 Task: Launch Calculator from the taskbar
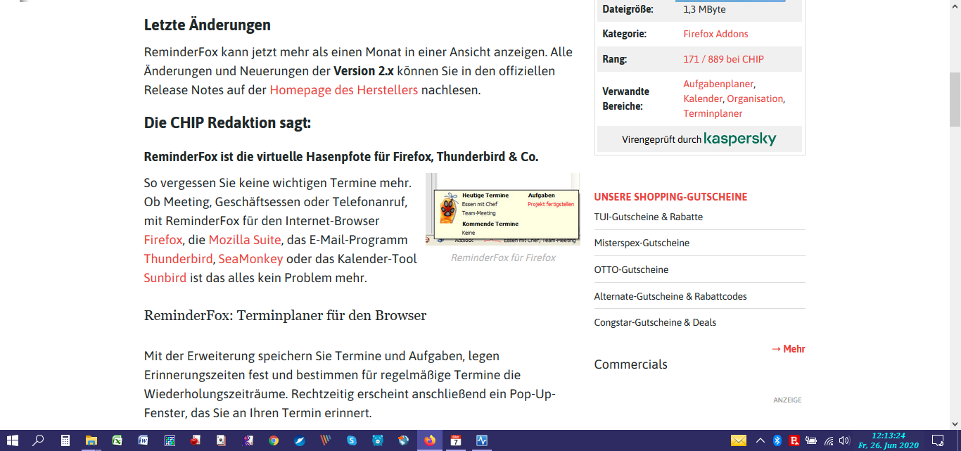pos(65,440)
